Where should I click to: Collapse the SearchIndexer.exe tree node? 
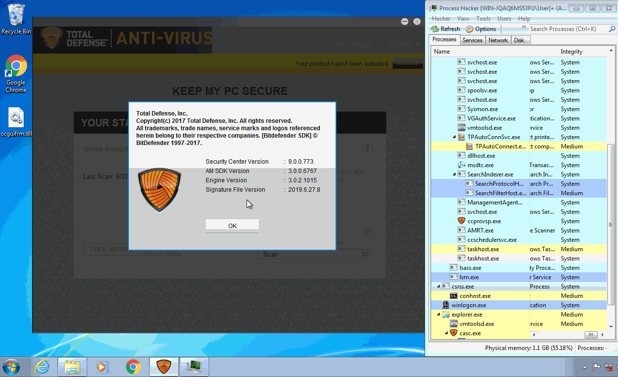click(x=455, y=174)
